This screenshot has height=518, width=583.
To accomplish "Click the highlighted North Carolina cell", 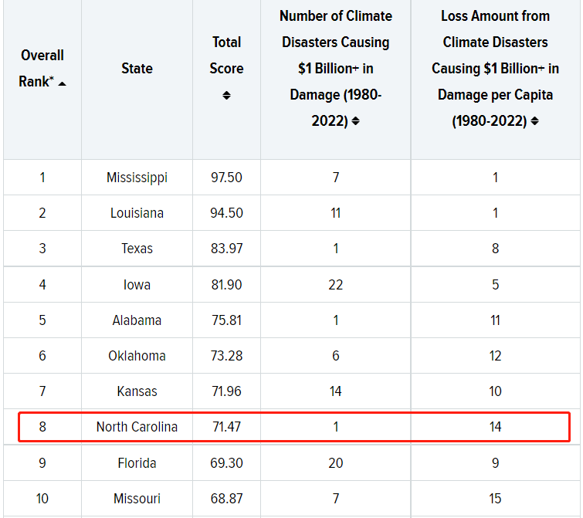I will pos(137,427).
